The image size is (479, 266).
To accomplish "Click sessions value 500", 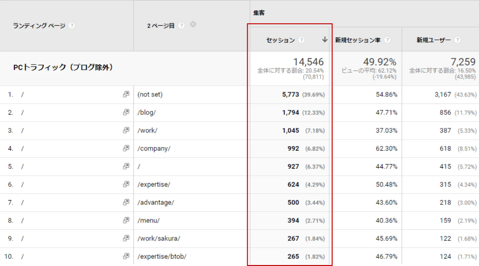I will (293, 202).
